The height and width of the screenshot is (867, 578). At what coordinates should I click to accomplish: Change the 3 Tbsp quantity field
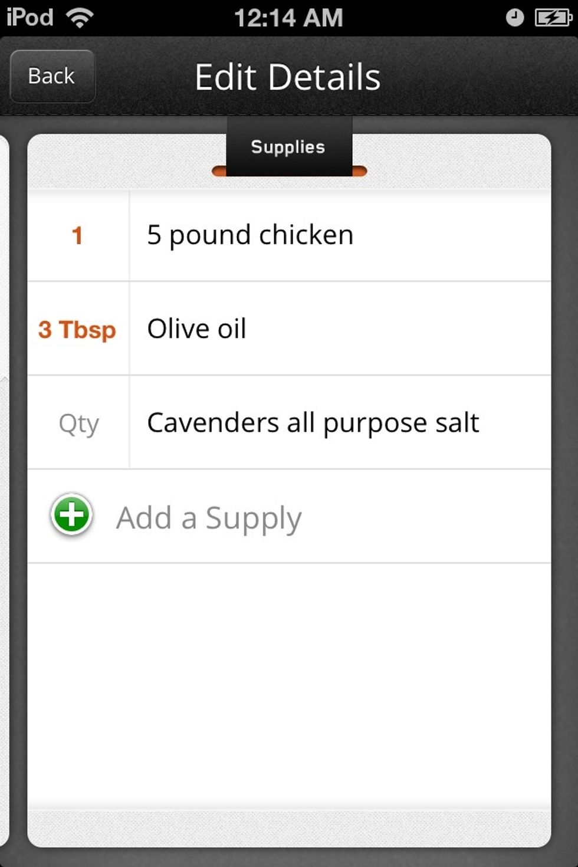tap(77, 329)
